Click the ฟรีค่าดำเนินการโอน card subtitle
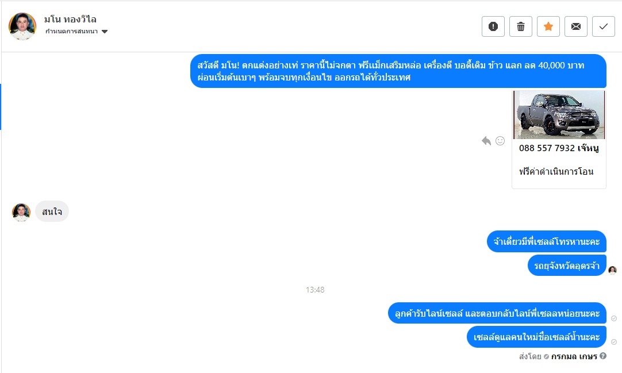The width and height of the screenshot is (622, 373). point(556,172)
